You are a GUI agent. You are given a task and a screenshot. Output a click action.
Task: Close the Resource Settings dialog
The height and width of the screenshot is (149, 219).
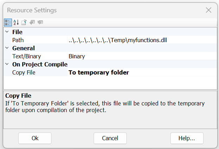tap(208, 10)
